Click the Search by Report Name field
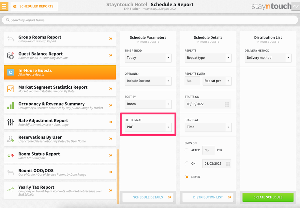 click(150, 20)
